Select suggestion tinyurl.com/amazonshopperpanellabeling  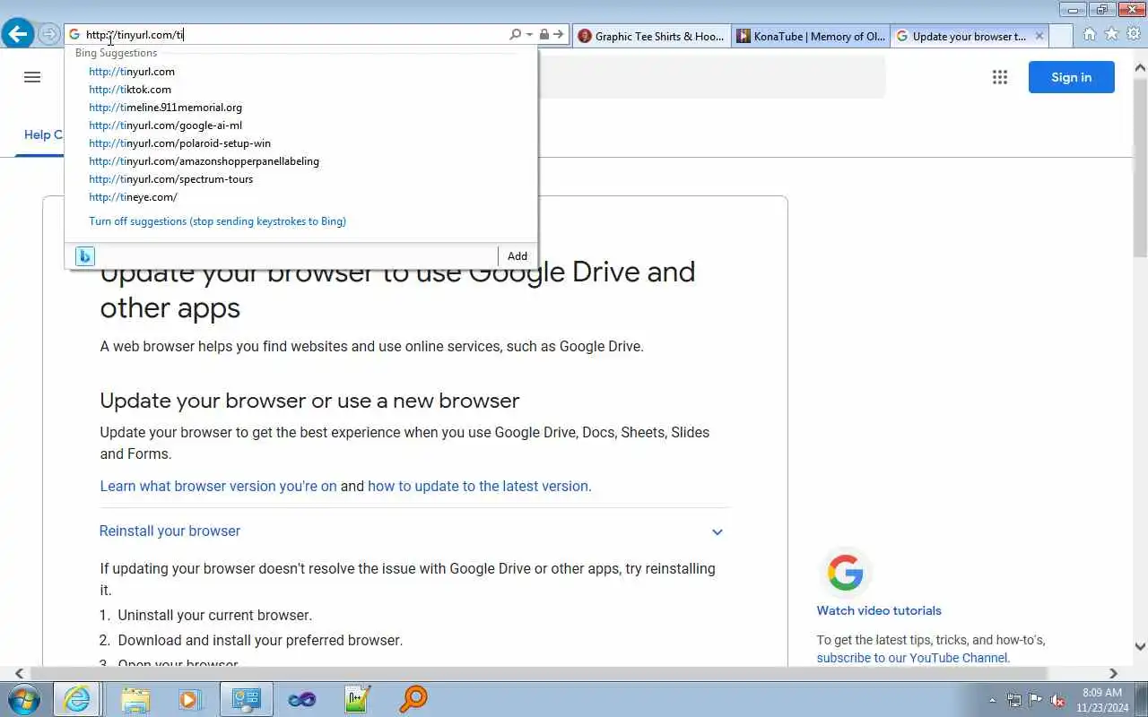point(204,161)
